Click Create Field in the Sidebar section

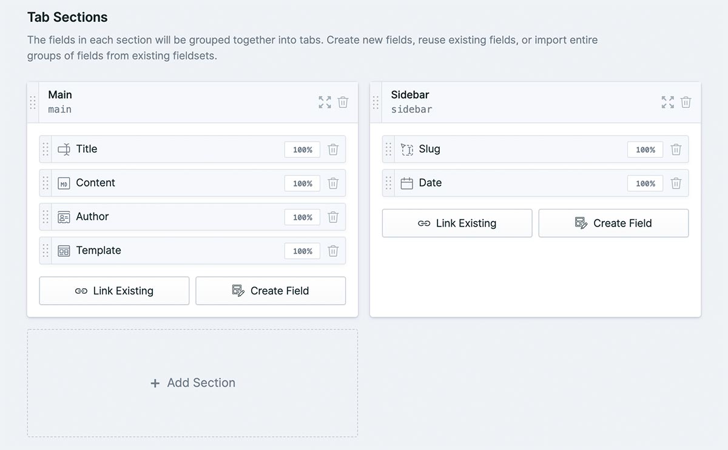click(613, 223)
